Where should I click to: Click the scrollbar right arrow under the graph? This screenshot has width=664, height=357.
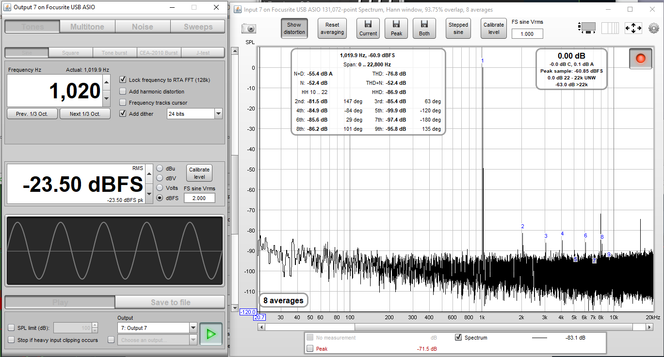coord(649,327)
